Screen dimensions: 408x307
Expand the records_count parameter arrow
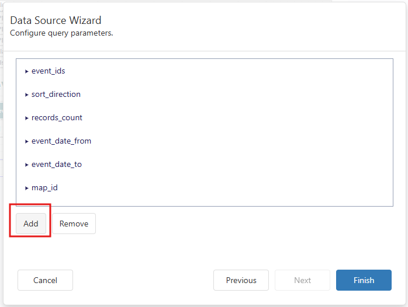[x=27, y=118]
